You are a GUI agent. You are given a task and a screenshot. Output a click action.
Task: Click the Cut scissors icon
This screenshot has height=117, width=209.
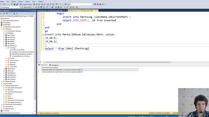pos(48,4)
